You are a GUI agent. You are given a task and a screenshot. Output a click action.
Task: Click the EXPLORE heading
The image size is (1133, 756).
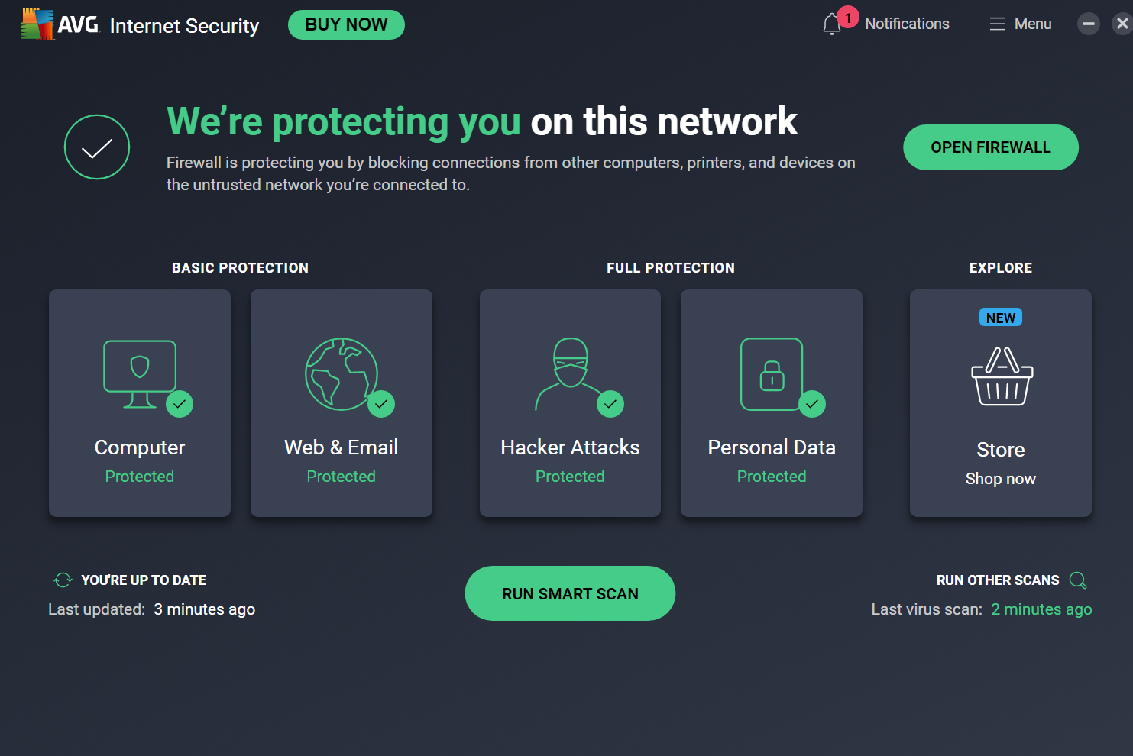(1001, 268)
